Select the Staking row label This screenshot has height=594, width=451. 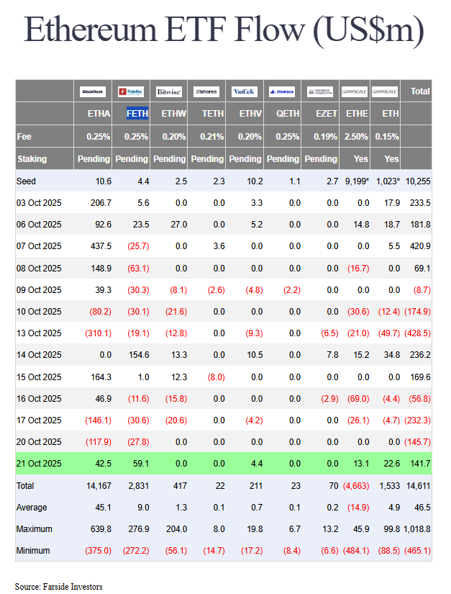(32, 159)
